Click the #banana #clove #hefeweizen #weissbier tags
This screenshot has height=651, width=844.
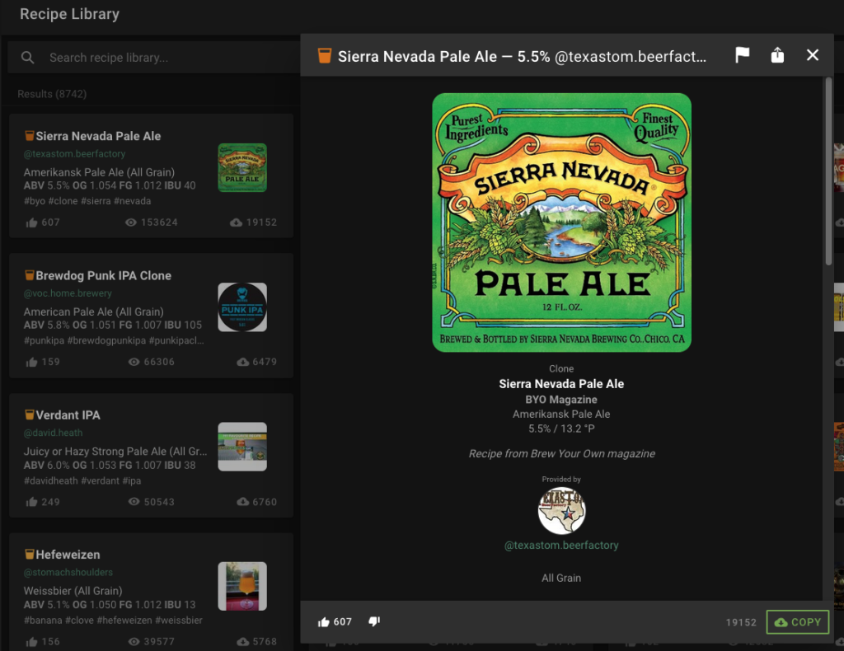click(x=113, y=620)
